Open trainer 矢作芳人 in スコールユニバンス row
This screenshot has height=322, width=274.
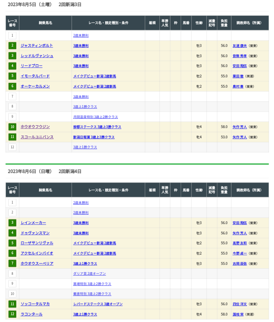point(239,137)
